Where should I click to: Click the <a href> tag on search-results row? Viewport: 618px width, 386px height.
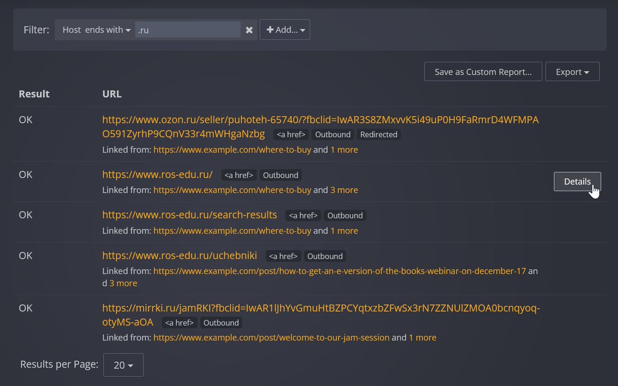[304, 215]
